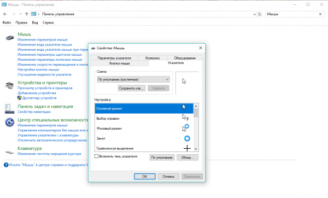Click the pointer list scroll down arrow
328x198 pixels.
196,149
